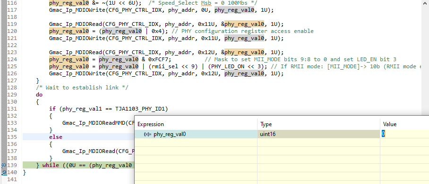Click the 'if' keyword on line 131
This screenshot has width=429, height=184.
(52, 109)
